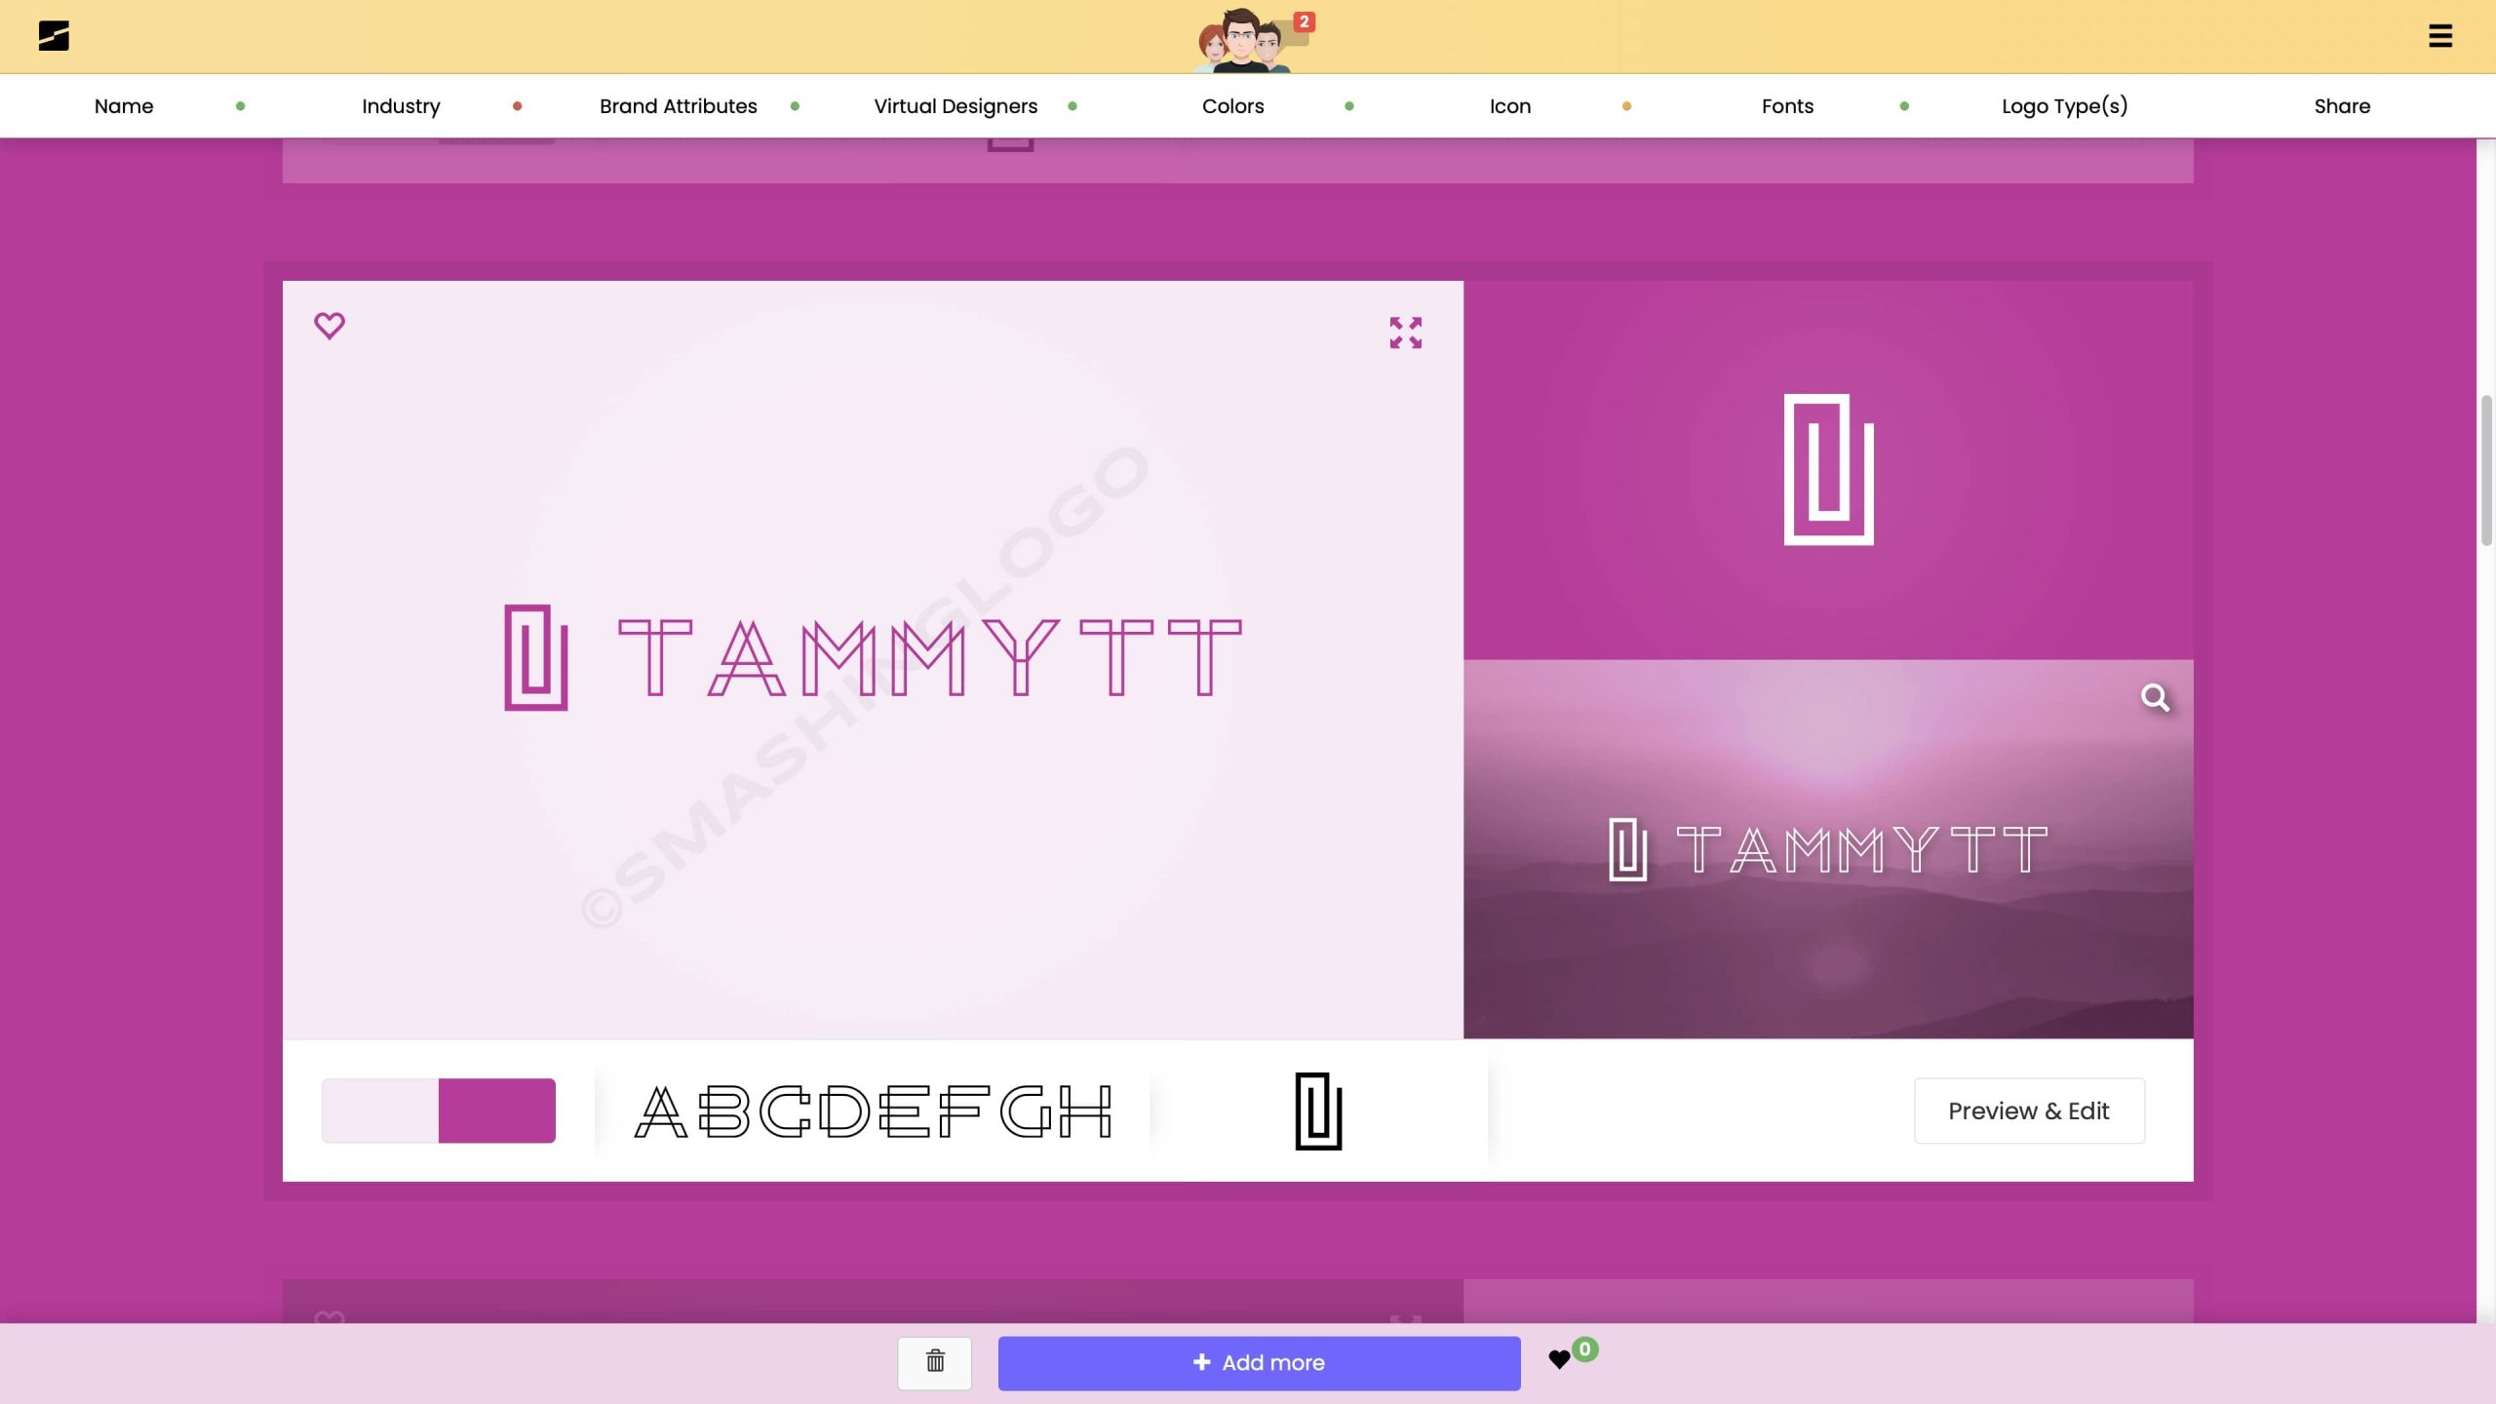Expand logo preview to fullscreen
This screenshot has height=1404, width=2496.
(1405, 332)
